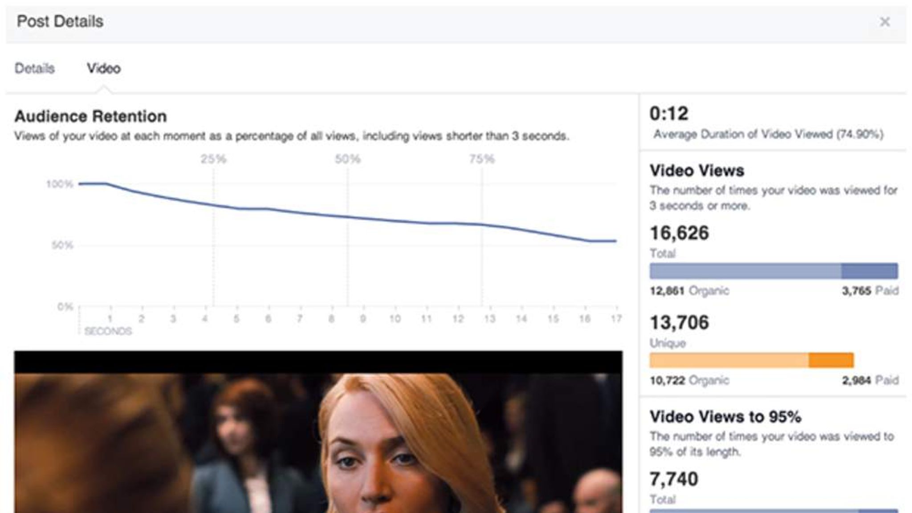The width and height of the screenshot is (912, 513).
Task: Click the dark orange paid unique views segment
Action: [831, 360]
